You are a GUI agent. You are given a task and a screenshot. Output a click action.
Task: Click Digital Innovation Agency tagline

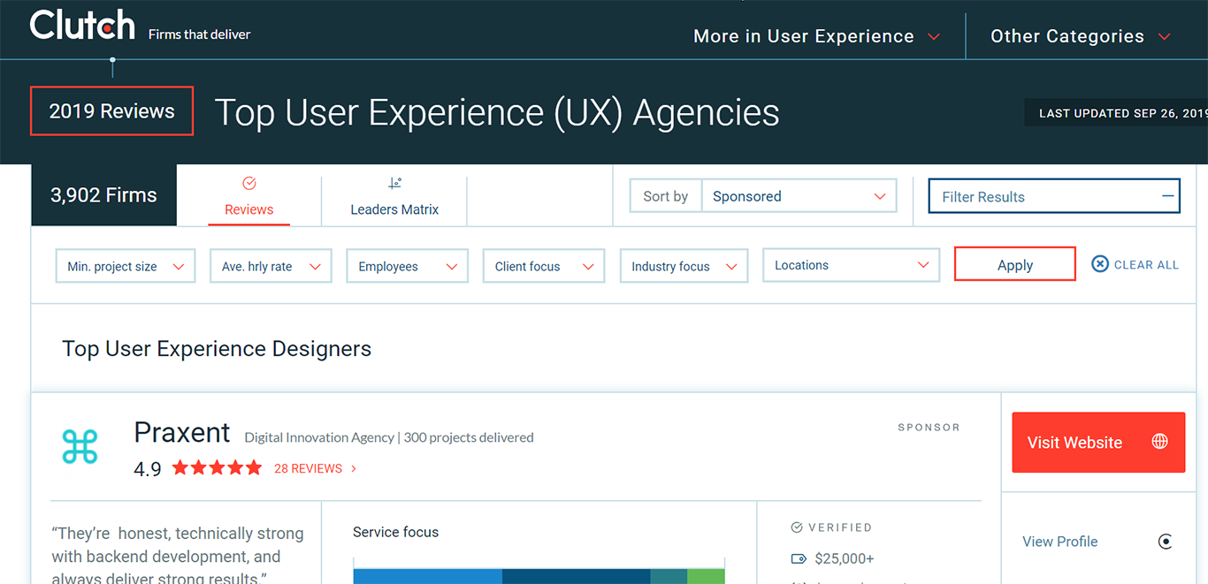(319, 437)
